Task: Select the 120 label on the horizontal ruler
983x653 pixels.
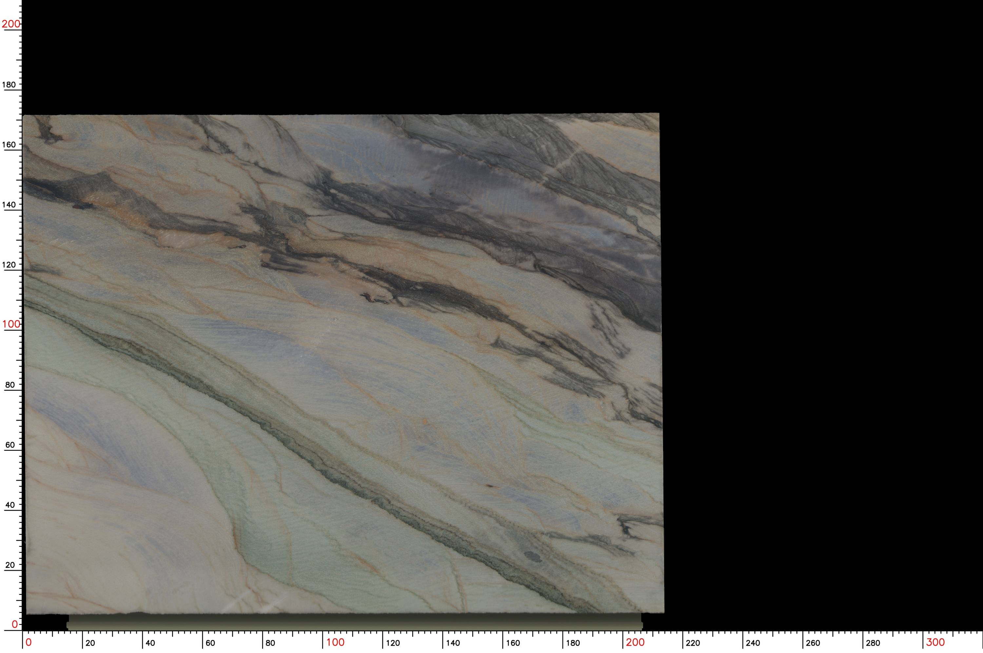Action: pos(393,643)
